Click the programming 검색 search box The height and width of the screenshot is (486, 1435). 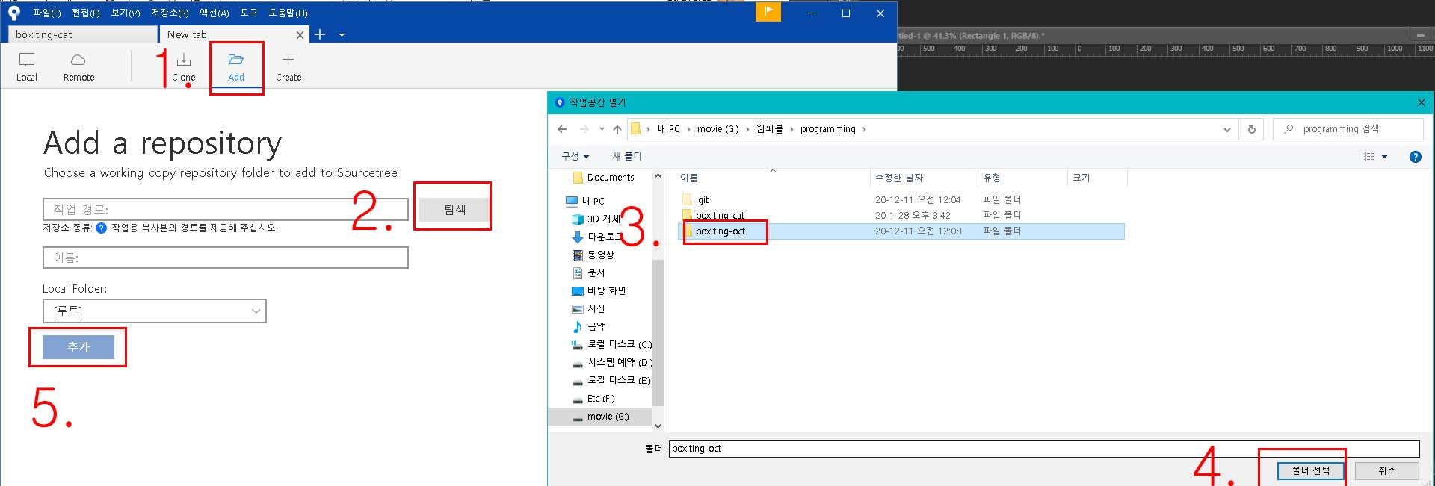click(x=1348, y=129)
